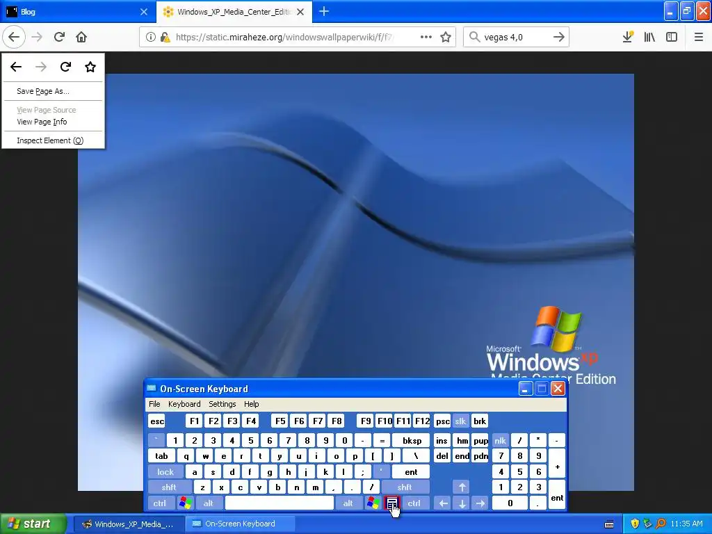Open the Help menu of On-Screen Keyboard
This screenshot has height=534, width=712.
click(x=251, y=404)
